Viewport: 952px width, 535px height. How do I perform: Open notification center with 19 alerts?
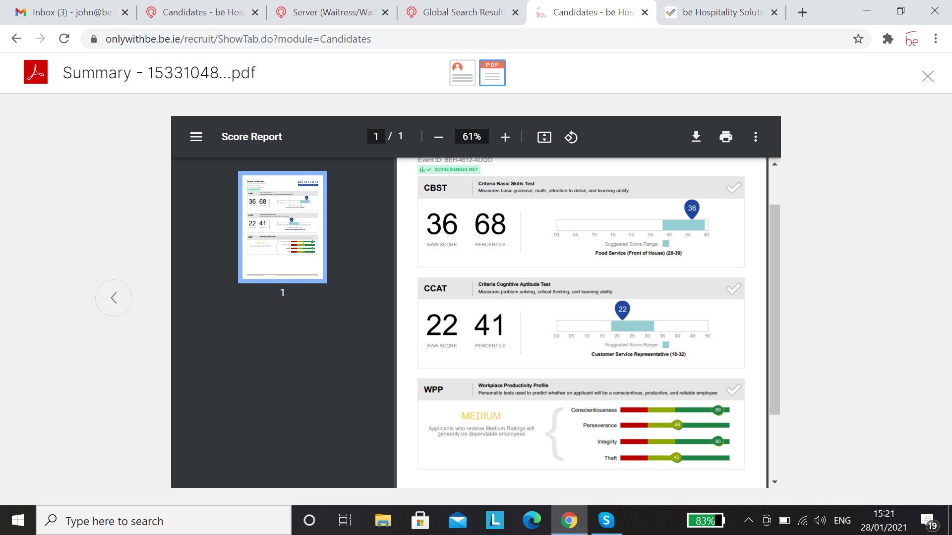point(929,521)
